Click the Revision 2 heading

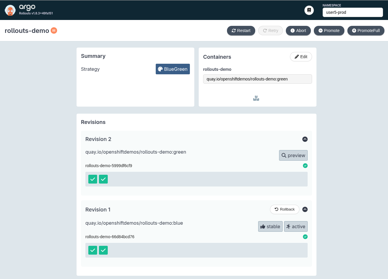pyautogui.click(x=98, y=139)
